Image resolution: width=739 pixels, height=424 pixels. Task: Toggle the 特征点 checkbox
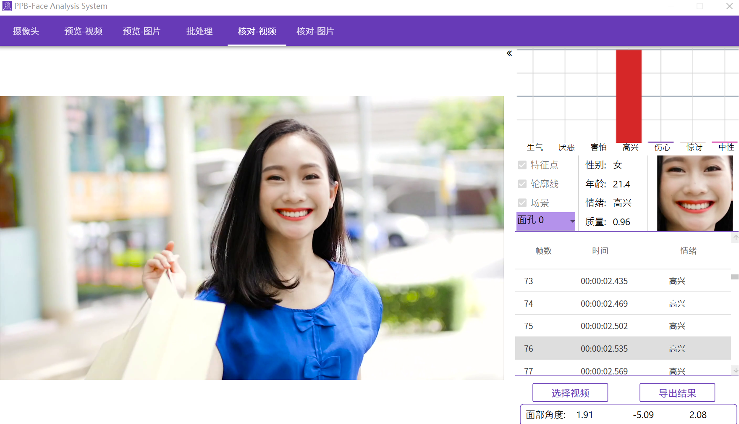pos(522,165)
